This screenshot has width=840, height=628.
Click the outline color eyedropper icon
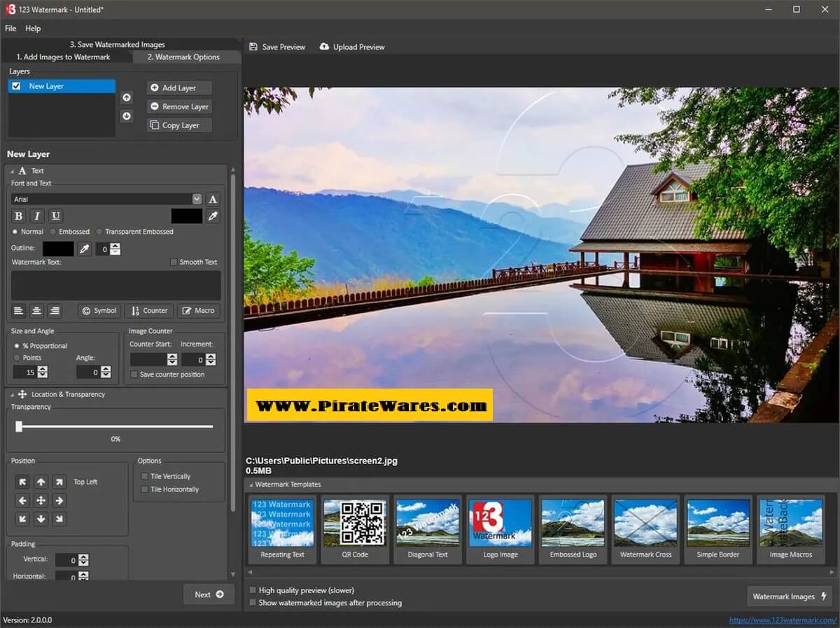[x=84, y=249]
